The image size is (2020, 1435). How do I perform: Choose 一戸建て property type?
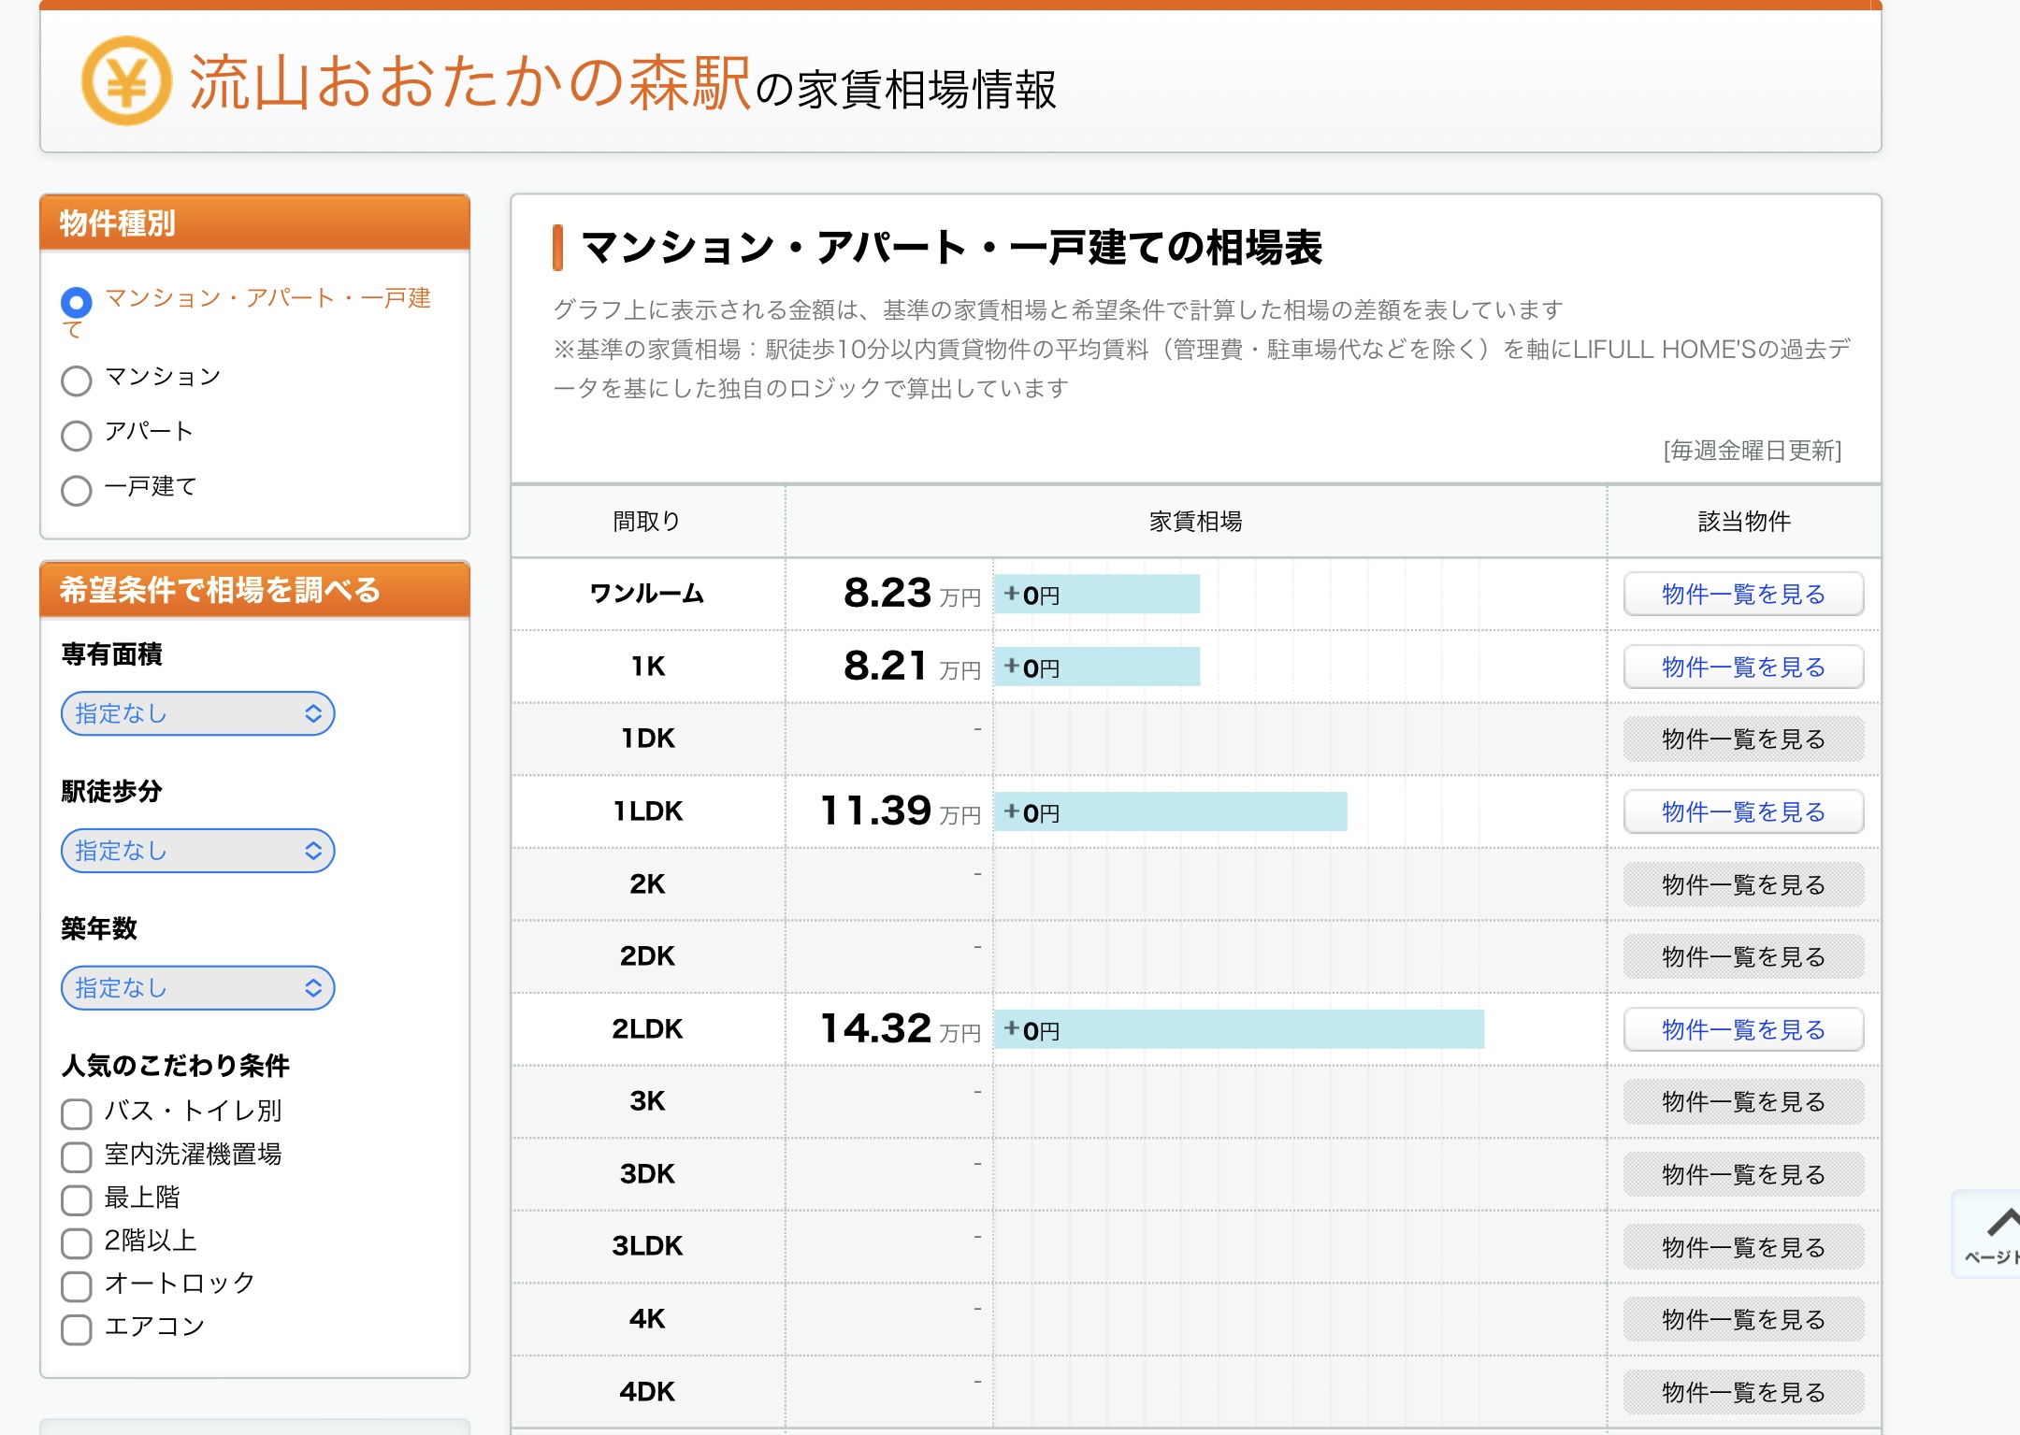point(77,490)
